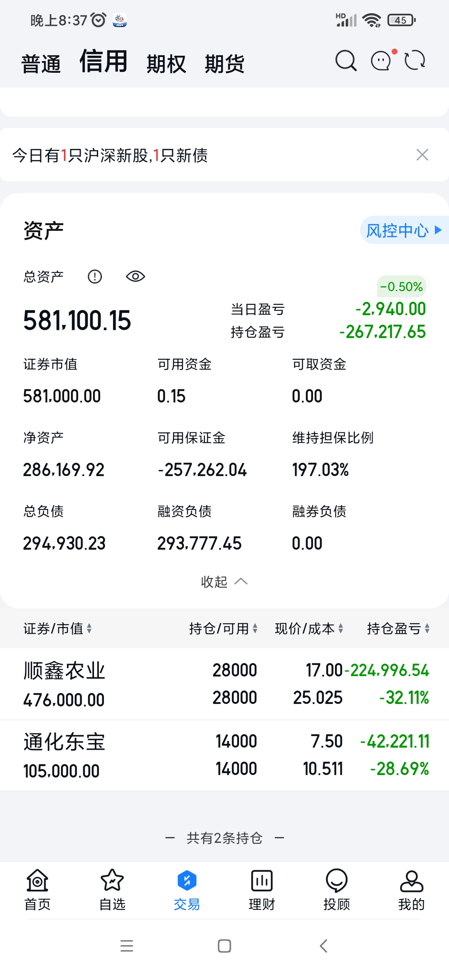Screen dimensions: 449x973
Task: Sort holdings by 持仓盈亏 column
Action: (x=398, y=629)
